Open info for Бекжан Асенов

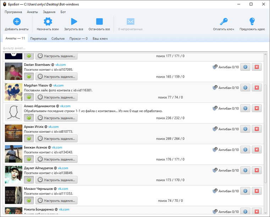[x=245, y=150]
